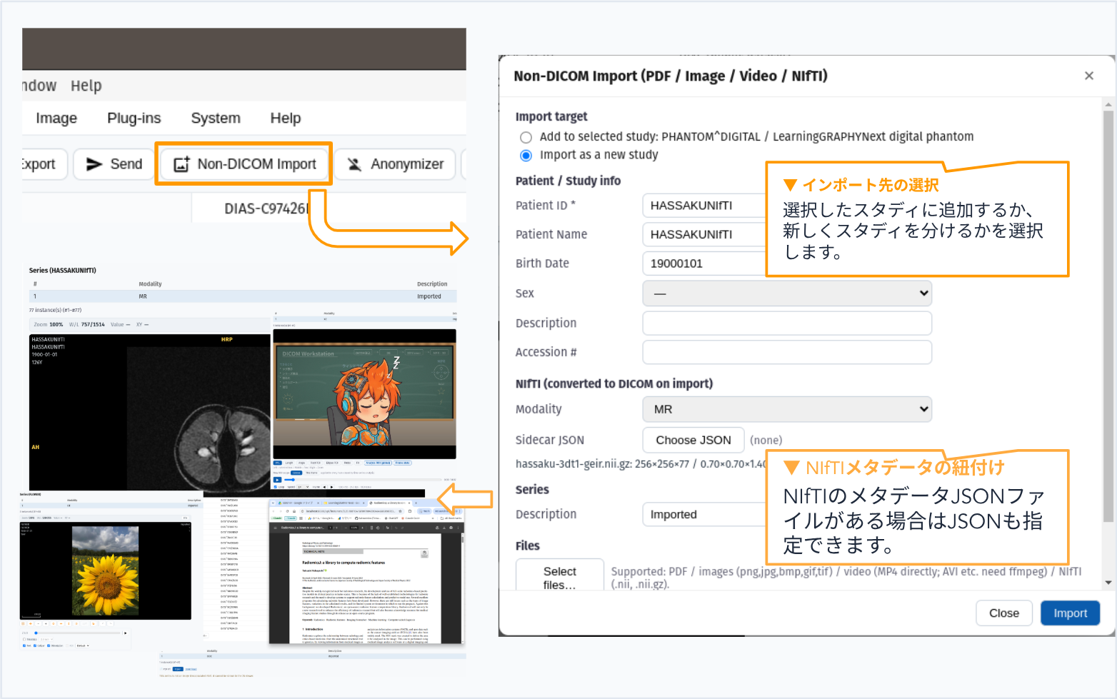Open the Image menu

pos(56,119)
